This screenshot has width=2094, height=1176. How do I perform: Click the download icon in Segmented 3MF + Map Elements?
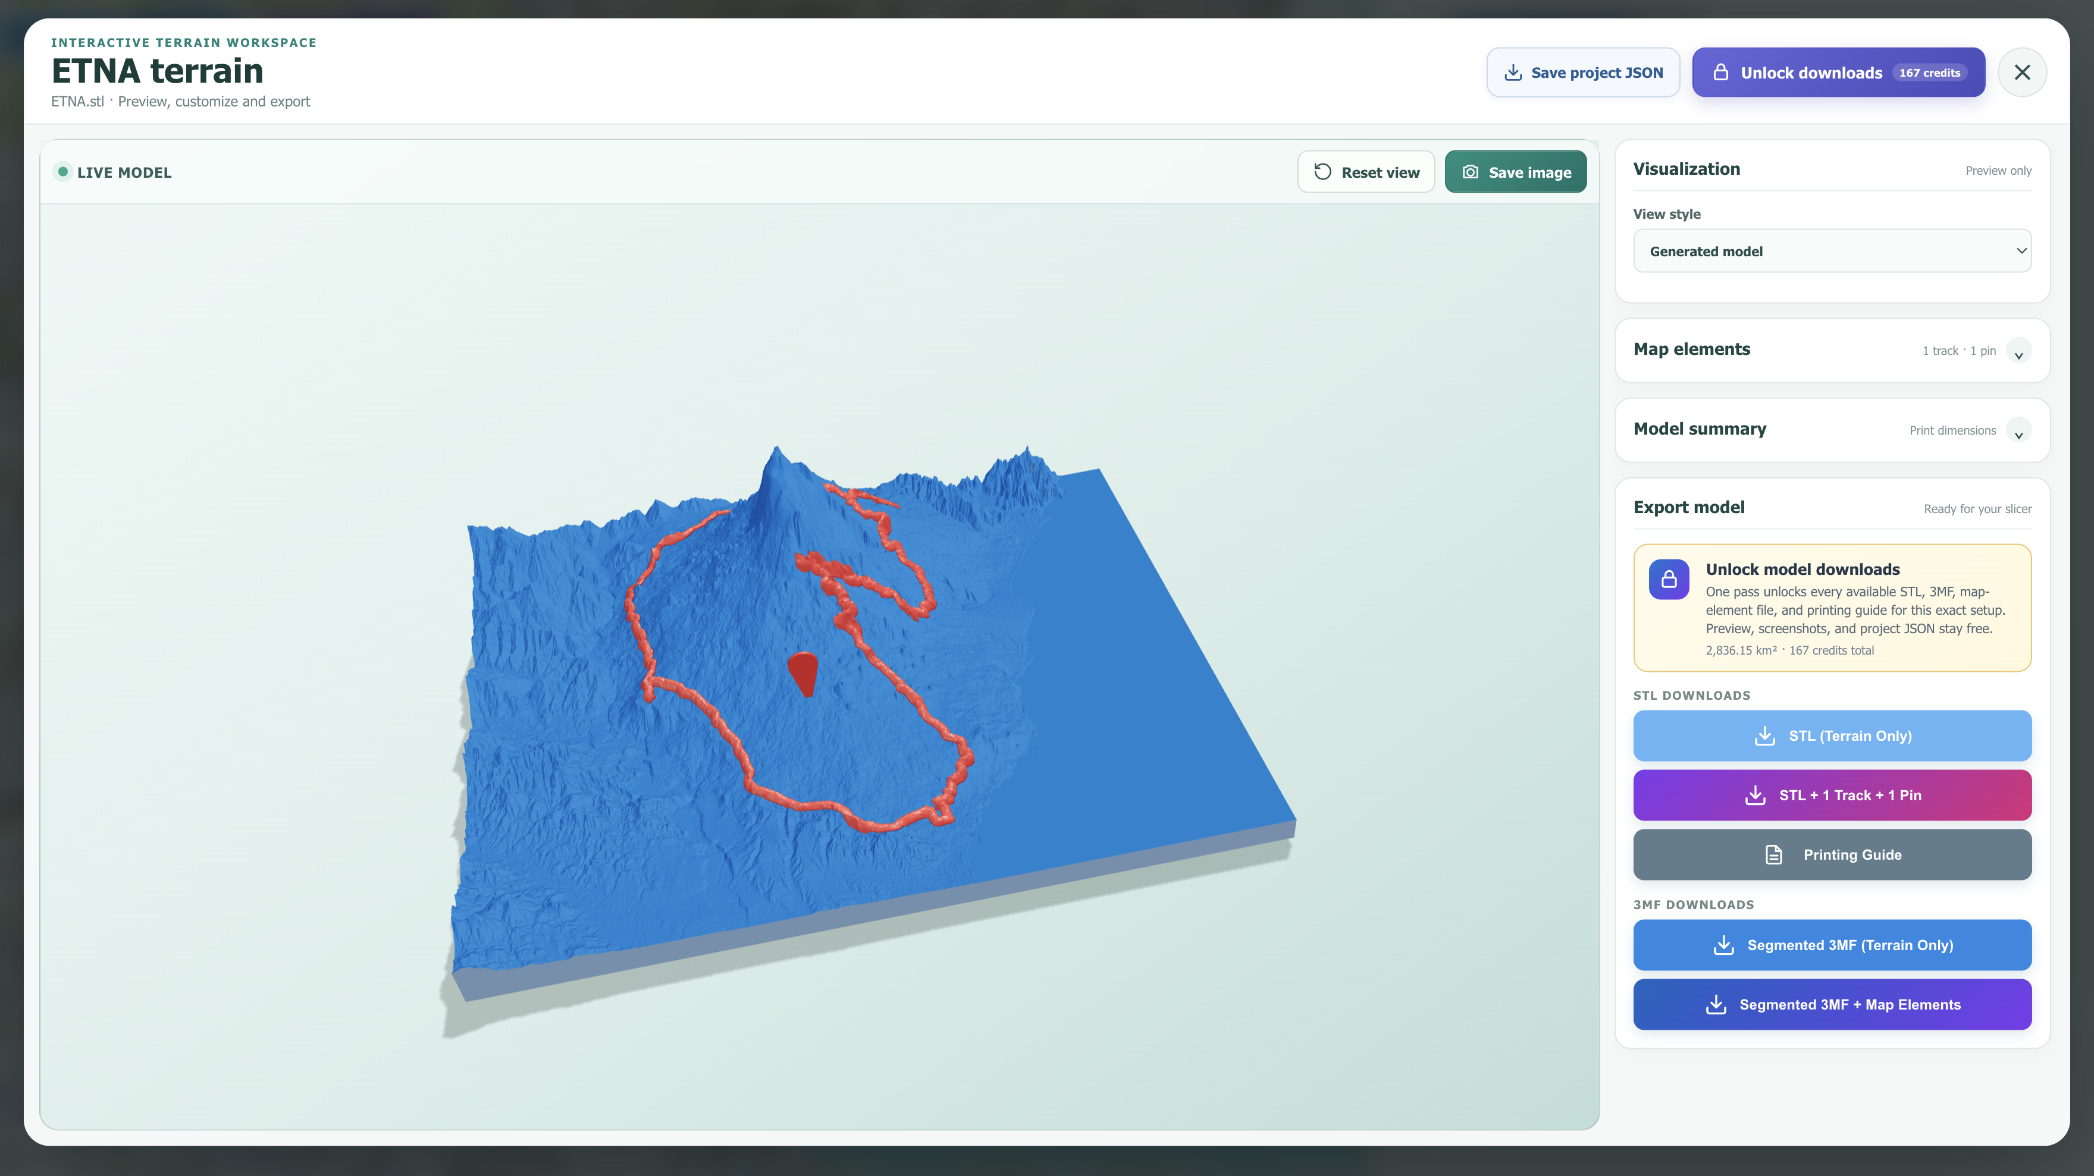1715,1005
